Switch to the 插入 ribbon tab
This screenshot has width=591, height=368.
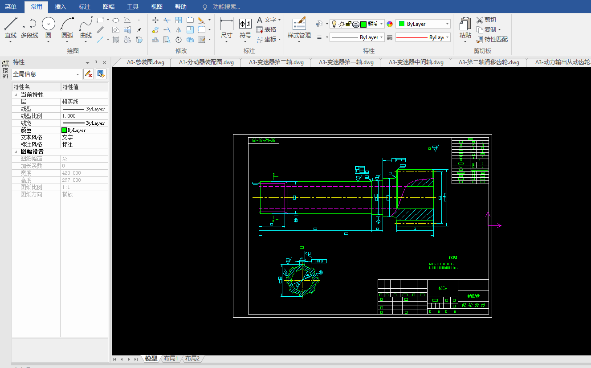pyautogui.click(x=61, y=7)
